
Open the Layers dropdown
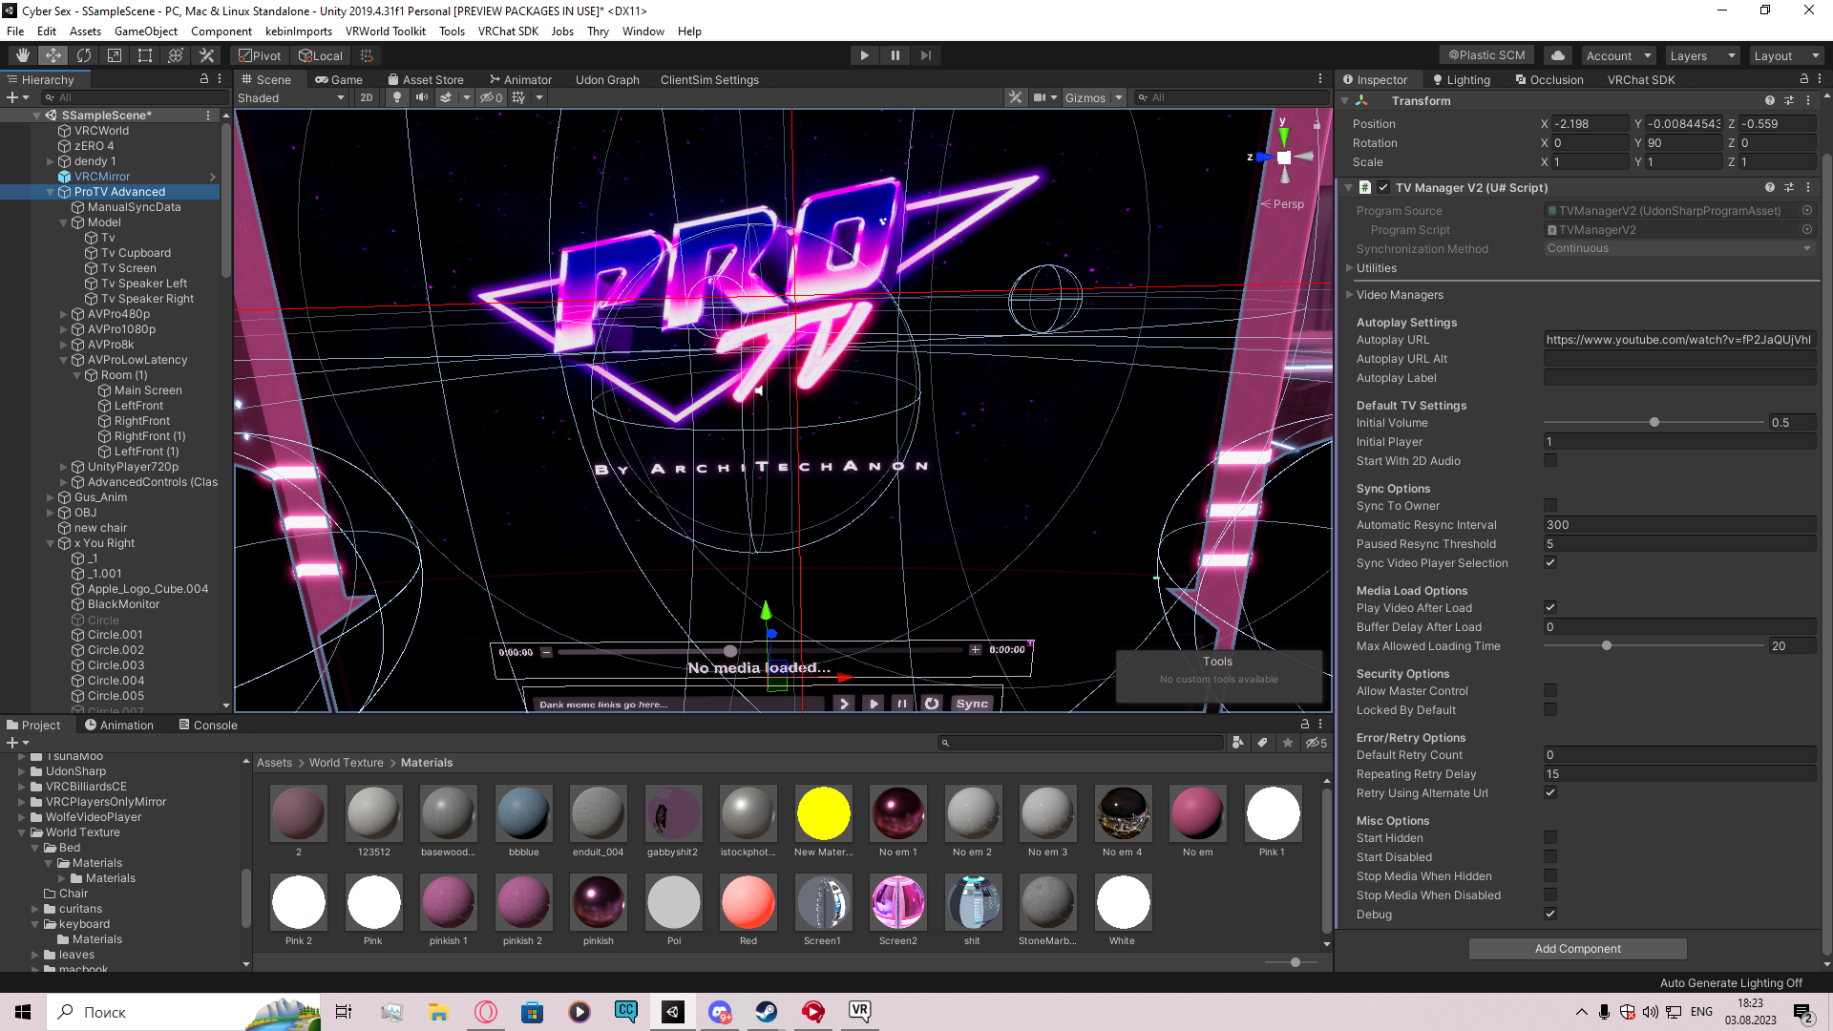click(x=1701, y=55)
